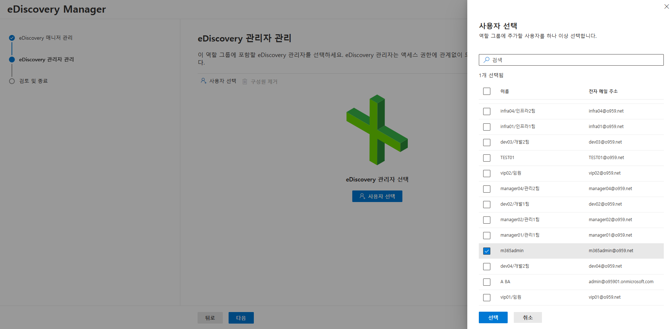
Task: Open the eDiscovery 매니저 관리 step
Action: (46, 38)
